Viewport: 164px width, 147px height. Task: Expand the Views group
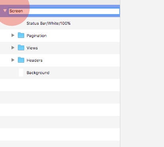(x=13, y=48)
